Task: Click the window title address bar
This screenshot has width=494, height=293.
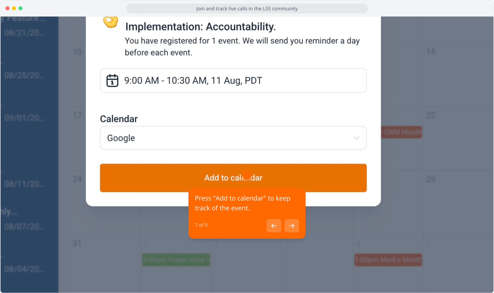Action: coord(247,8)
